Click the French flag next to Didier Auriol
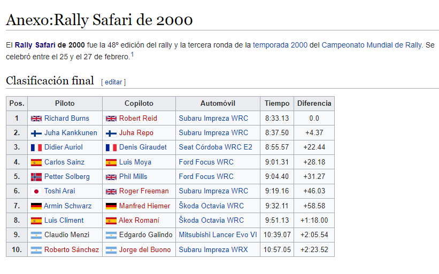 36,147
